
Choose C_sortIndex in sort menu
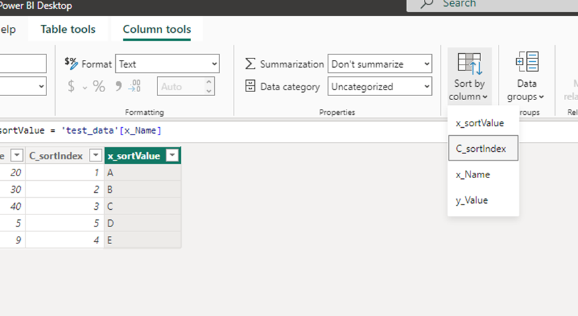tap(483, 148)
